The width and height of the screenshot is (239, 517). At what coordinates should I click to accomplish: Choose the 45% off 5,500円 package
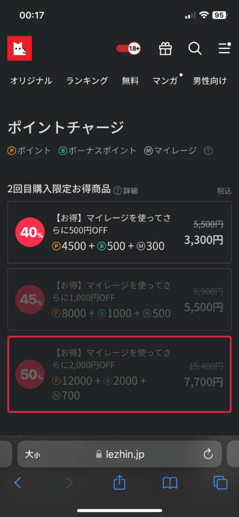coord(119,299)
